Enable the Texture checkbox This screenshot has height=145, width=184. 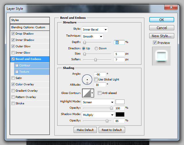pos(17,72)
